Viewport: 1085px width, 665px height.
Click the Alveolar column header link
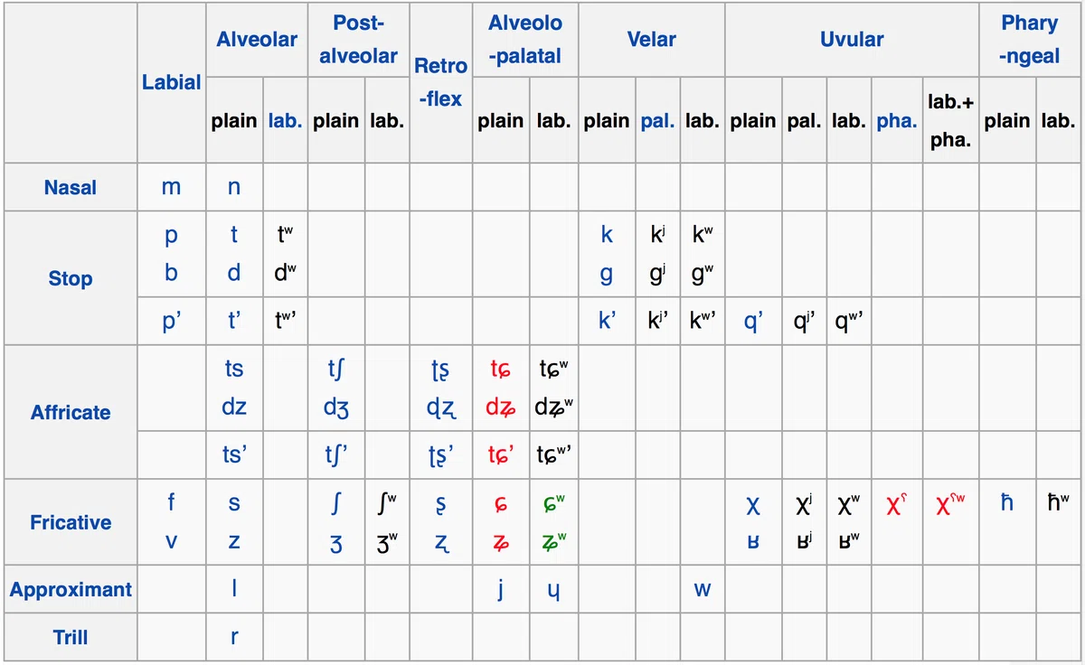(x=257, y=40)
